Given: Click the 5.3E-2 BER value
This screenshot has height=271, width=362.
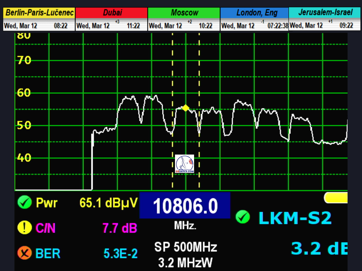Looking at the screenshot, I should click(x=120, y=253).
